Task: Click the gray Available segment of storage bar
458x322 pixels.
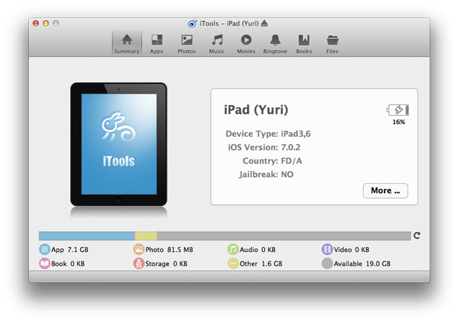Action: click(x=284, y=236)
